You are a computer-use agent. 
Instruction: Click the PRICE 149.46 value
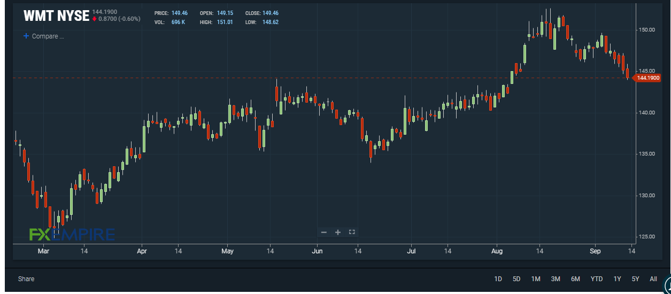[x=180, y=13]
